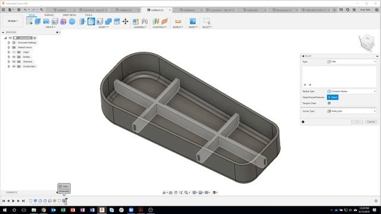Open the purple Create Form tool
Image resolution: width=381 pixels, height=214 pixels.
point(64,21)
